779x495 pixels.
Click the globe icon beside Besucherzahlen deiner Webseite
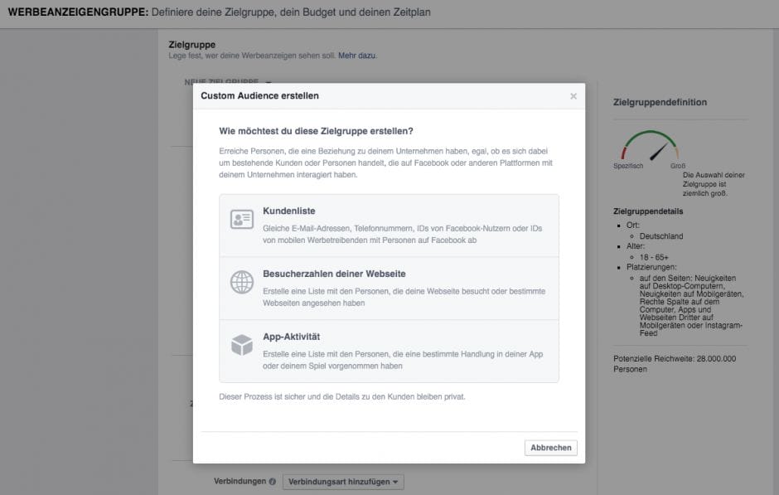point(240,282)
